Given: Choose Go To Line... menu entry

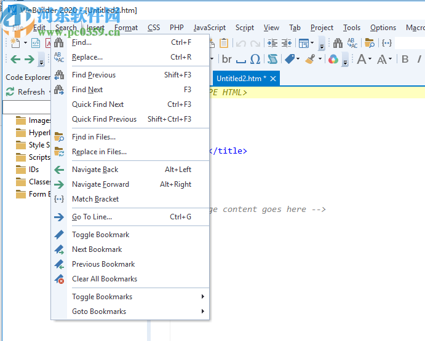Looking at the screenshot, I should (130, 217).
